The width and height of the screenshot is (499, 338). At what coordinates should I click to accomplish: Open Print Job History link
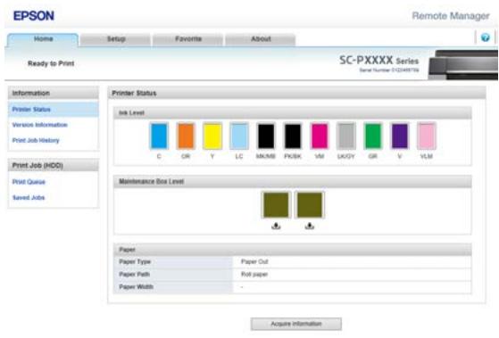[x=36, y=140]
